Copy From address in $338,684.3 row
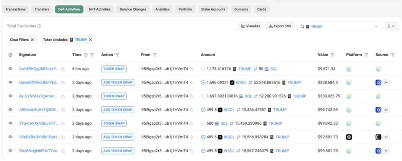The width and height of the screenshot is (402, 161). (191, 82)
